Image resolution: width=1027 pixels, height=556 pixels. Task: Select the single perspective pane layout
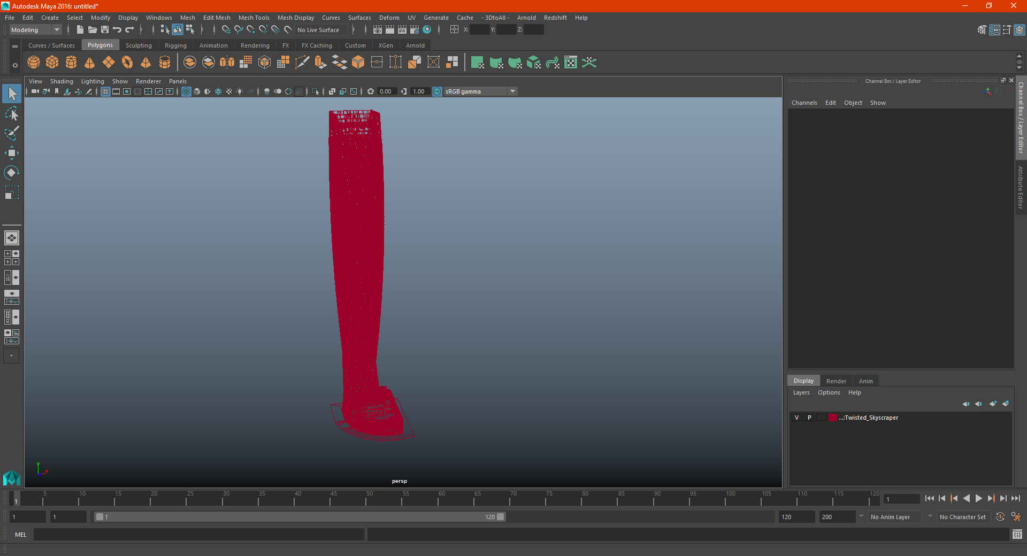click(12, 238)
